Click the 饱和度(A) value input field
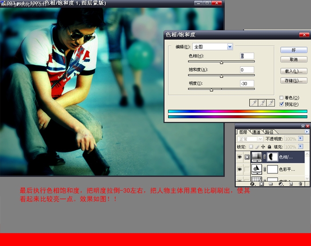311x246 pixels. [247, 70]
